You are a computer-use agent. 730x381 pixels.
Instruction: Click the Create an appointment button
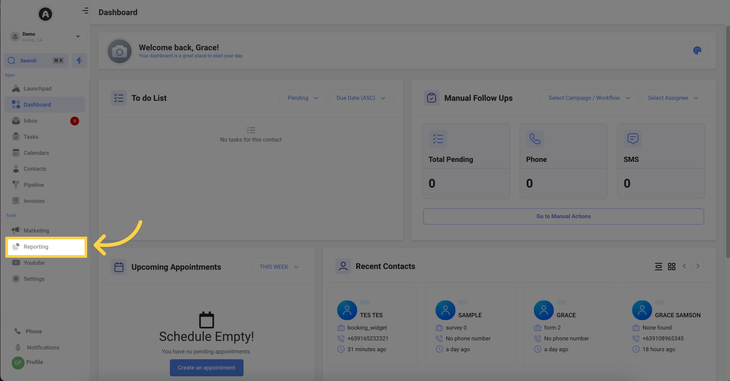point(206,367)
